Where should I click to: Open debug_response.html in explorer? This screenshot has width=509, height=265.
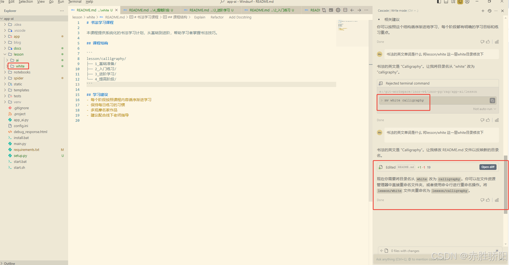30,132
